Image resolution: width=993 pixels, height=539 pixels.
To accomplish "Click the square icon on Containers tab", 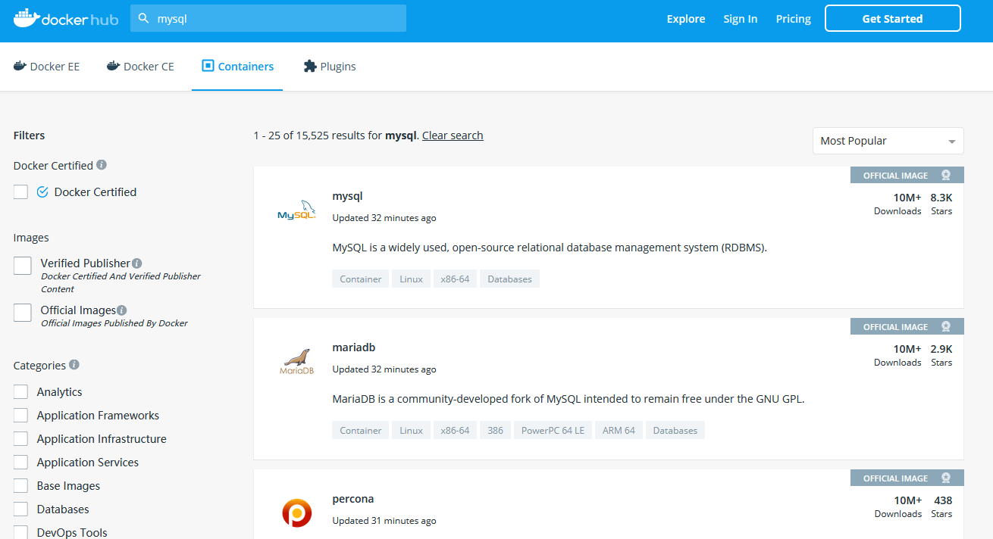I will pos(208,66).
